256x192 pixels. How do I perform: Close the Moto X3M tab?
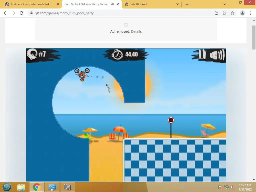pyautogui.click(x=118, y=4)
